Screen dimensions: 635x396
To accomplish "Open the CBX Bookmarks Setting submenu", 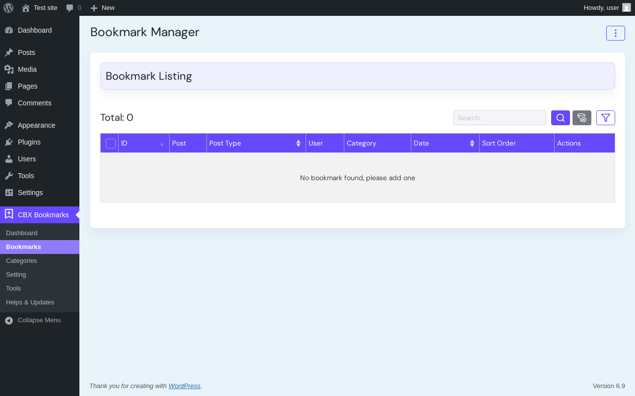I will (16, 275).
